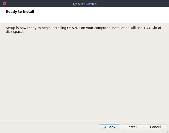Click the red X icon in title bar
The width and height of the screenshot is (169, 133).
click(5, 4)
